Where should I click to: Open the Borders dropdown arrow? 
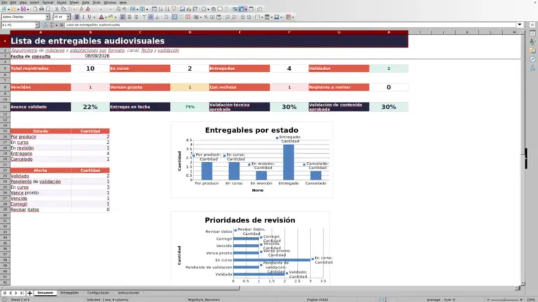click(x=262, y=17)
